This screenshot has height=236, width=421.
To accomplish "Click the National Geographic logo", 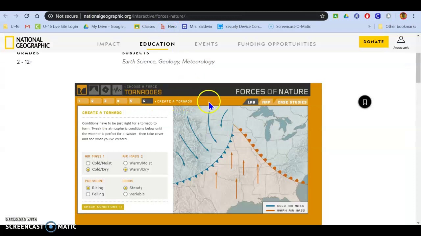I will click(x=27, y=43).
